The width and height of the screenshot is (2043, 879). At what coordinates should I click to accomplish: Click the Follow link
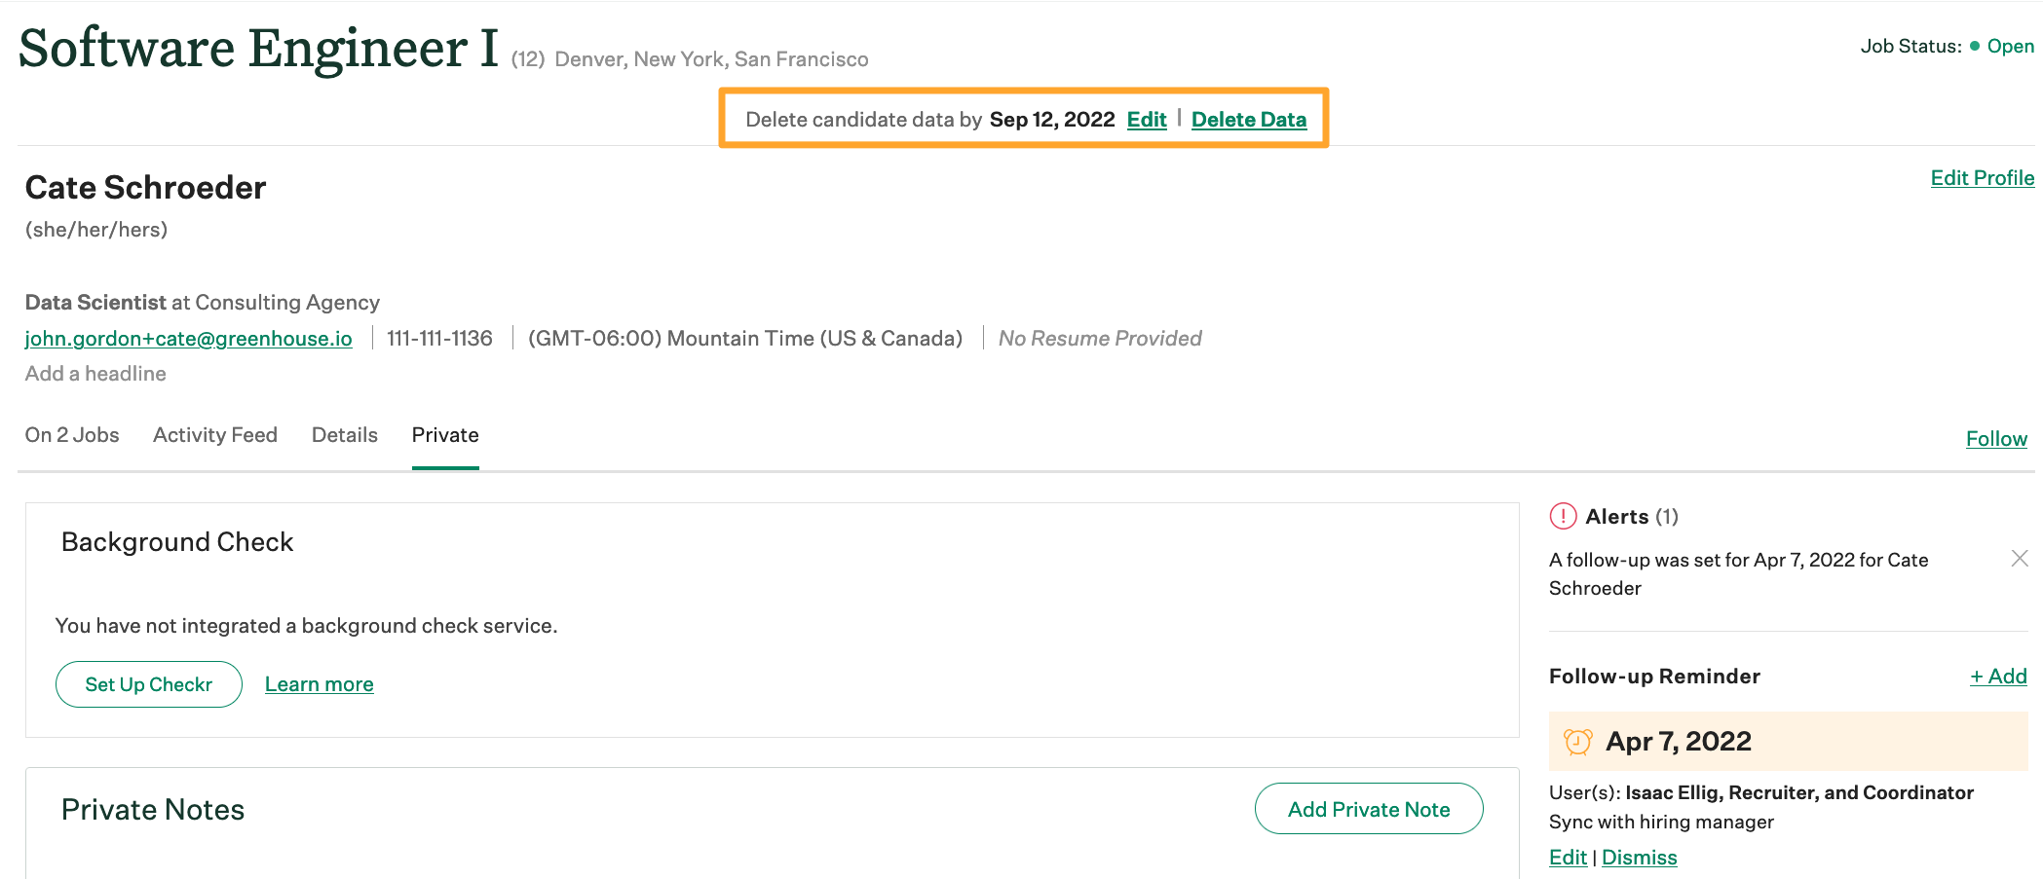click(1995, 438)
